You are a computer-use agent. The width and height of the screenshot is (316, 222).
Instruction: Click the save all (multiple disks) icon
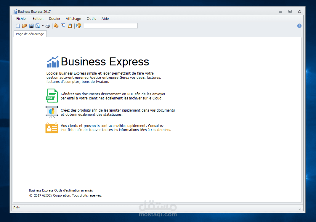click(x=38, y=26)
